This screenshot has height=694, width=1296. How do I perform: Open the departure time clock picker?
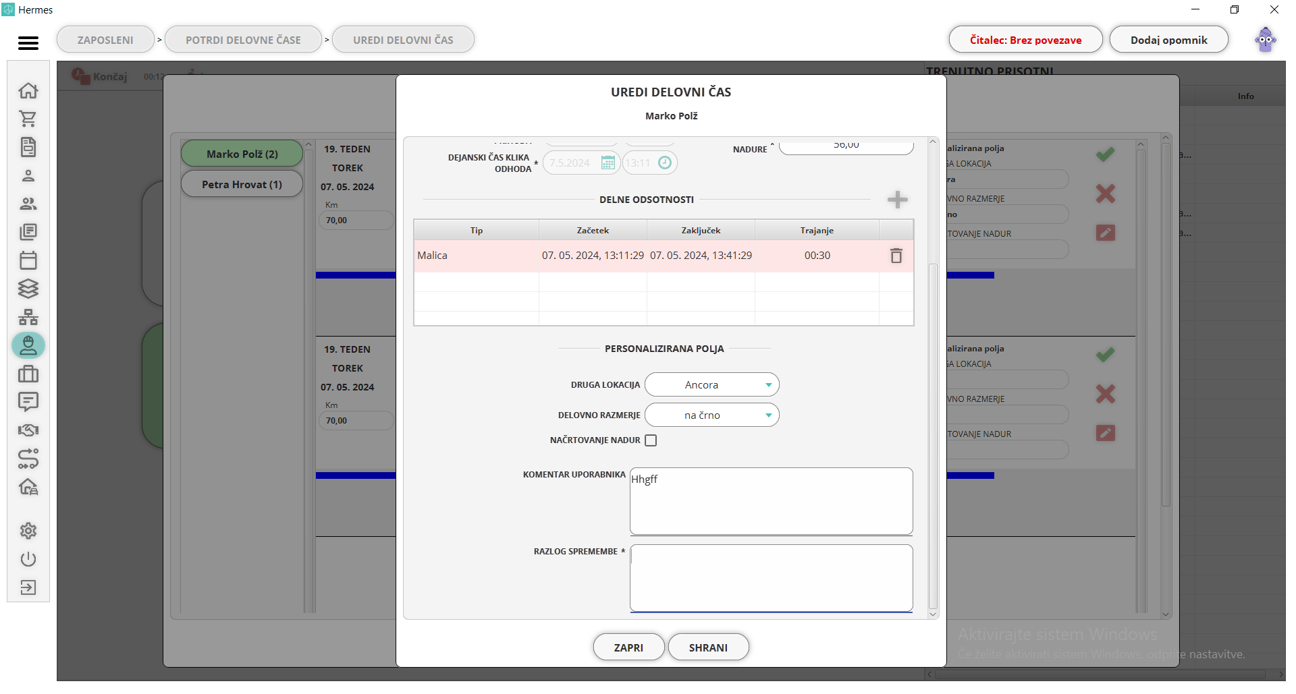[x=665, y=163]
